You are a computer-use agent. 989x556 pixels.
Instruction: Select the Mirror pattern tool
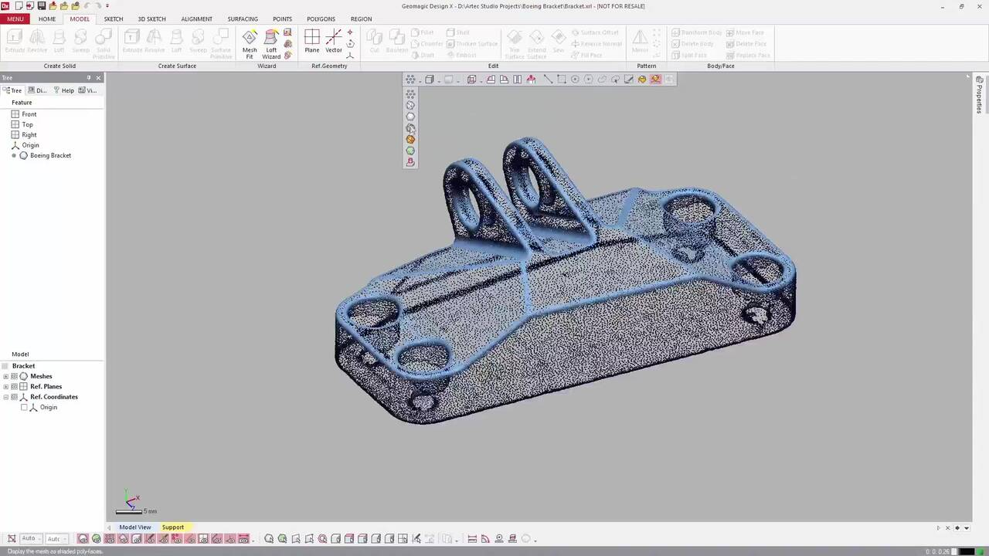640,42
